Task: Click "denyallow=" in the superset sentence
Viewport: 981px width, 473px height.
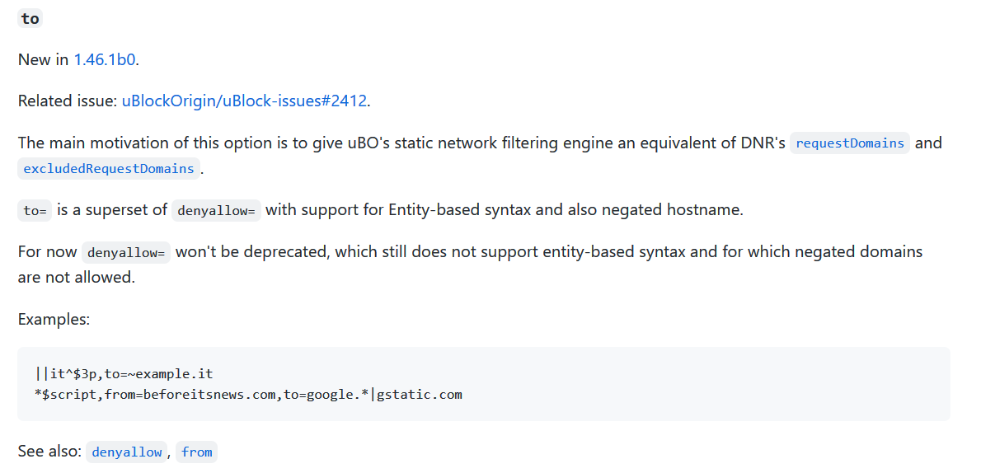Action: pos(218,211)
